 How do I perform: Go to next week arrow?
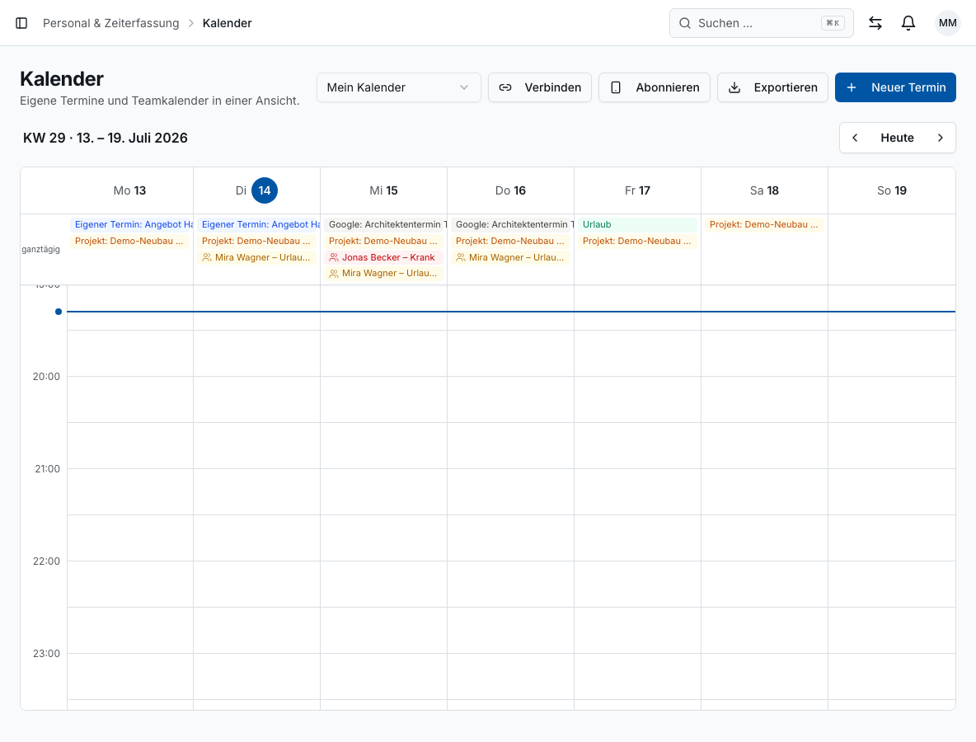(x=940, y=138)
